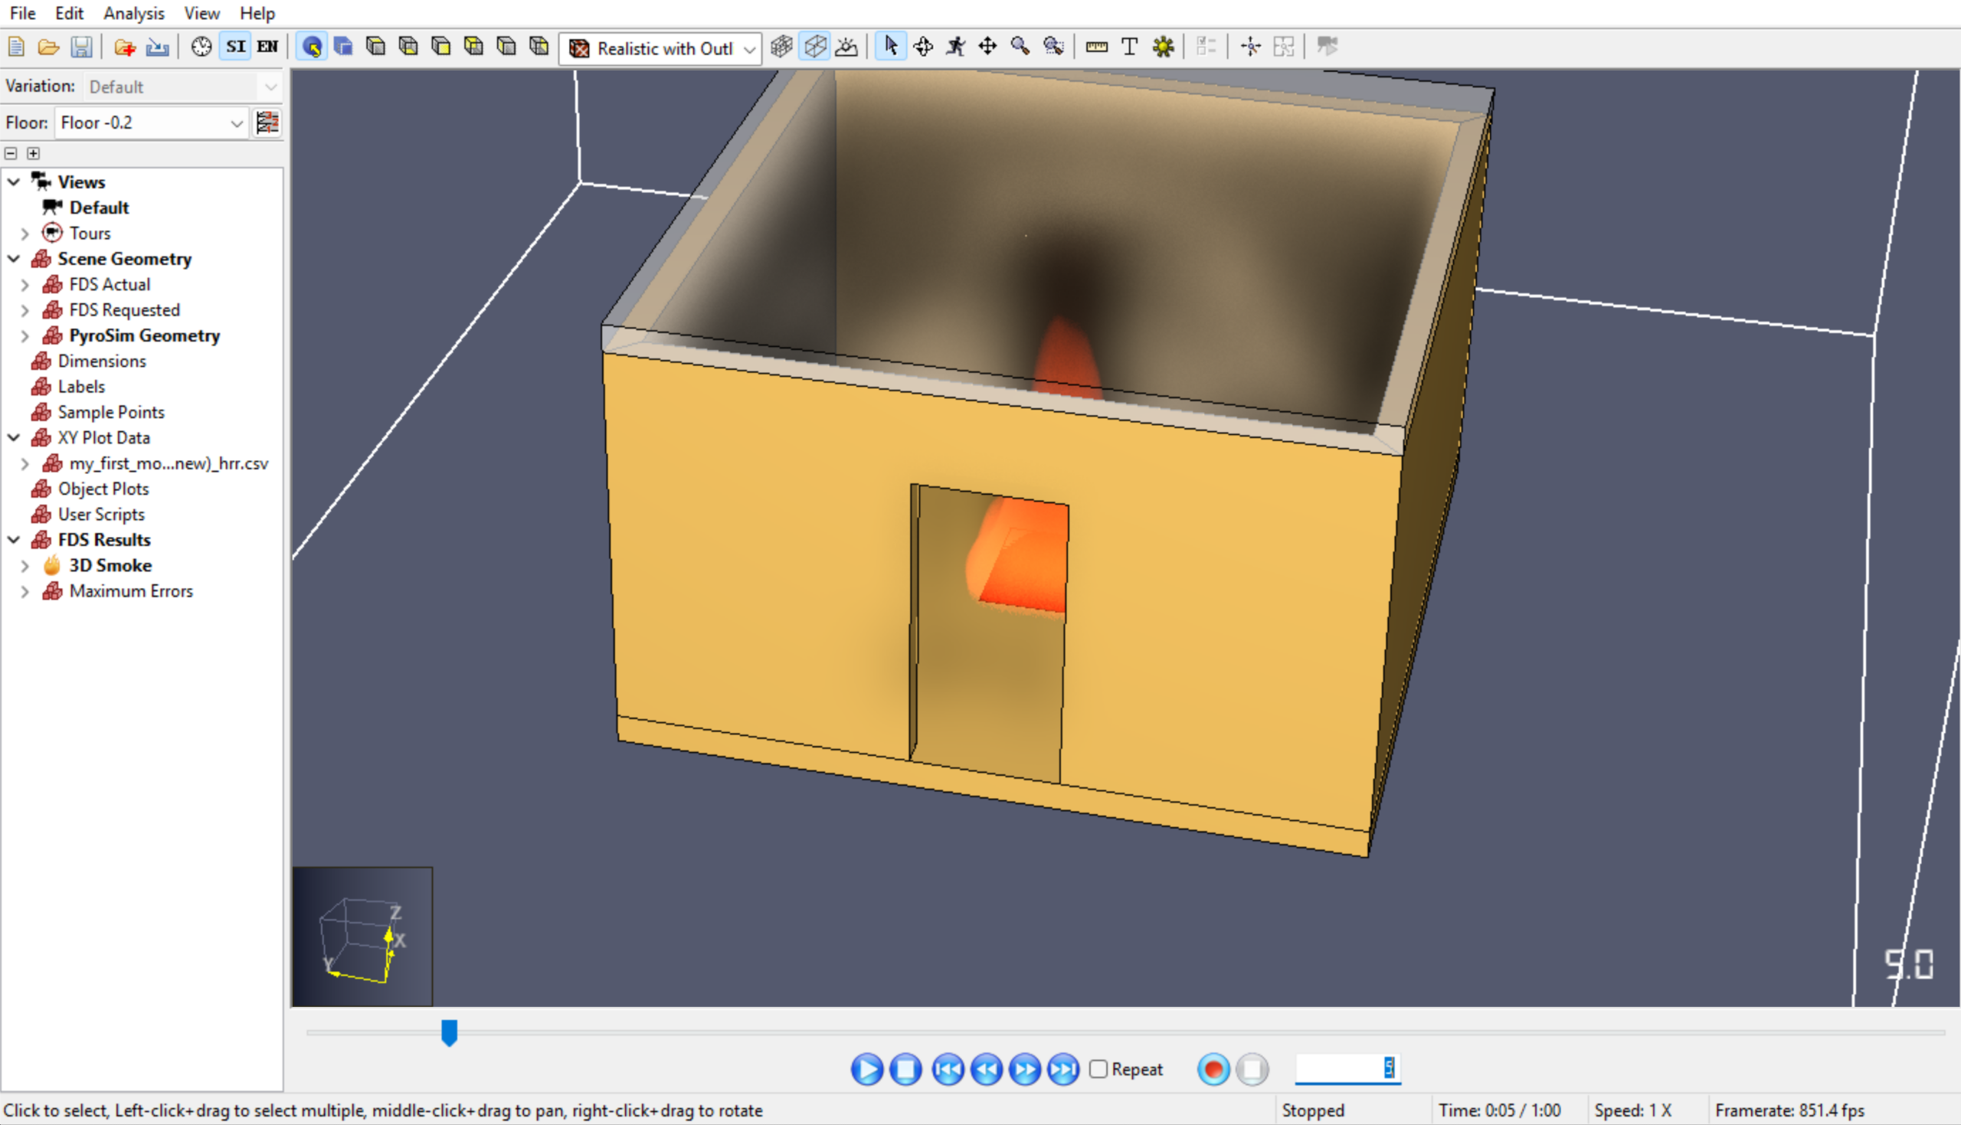
Task: Select my_first_mo...new)_hrr.csv entry
Action: 169,463
